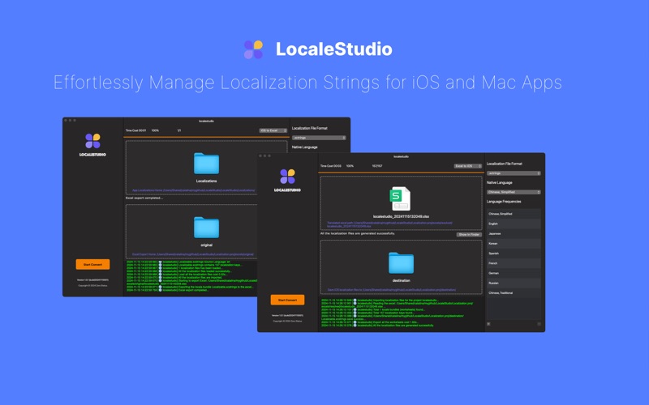The width and height of the screenshot is (649, 405).
Task: Click the green log output in the front window
Action: pos(398,313)
